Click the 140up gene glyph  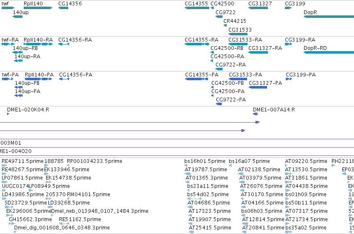pos(17,17)
